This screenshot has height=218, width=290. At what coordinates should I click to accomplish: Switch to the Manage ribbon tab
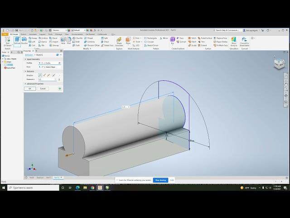[x=58, y=35]
